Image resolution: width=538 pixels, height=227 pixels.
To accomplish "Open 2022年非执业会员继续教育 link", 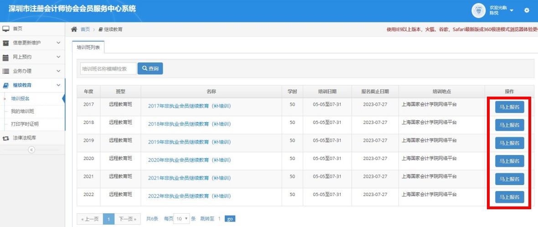I will (189, 196).
